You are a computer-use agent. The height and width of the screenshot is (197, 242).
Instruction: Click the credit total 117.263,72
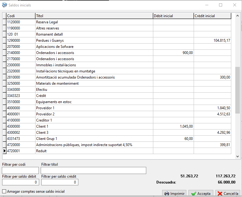coord(226,176)
